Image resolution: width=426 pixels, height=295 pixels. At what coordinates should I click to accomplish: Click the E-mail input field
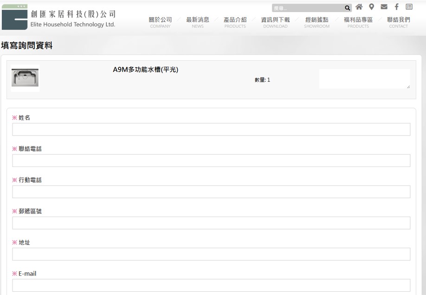tap(211, 285)
